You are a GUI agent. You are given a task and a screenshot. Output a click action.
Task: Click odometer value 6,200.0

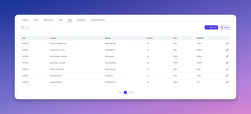tap(199, 56)
